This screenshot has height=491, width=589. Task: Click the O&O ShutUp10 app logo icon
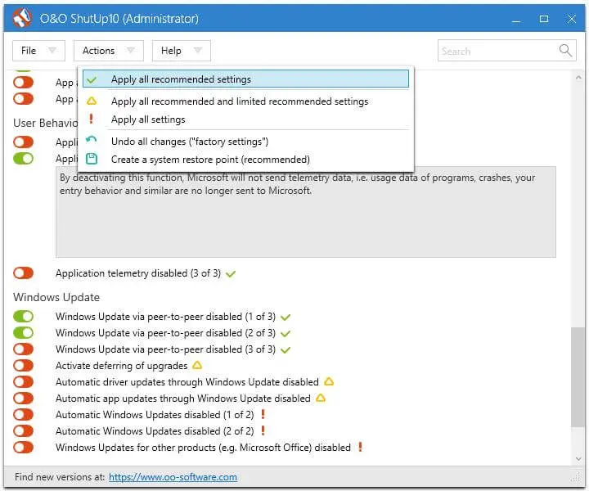point(22,18)
